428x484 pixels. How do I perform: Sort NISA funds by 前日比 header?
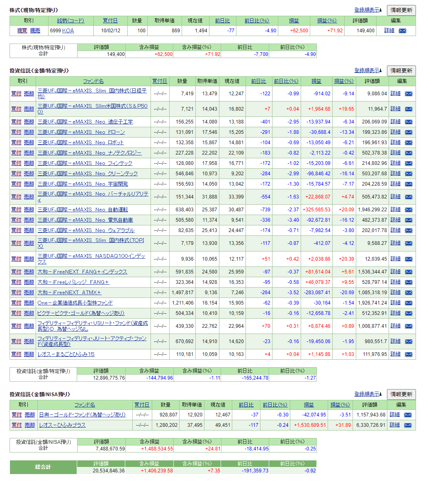tap(246, 405)
